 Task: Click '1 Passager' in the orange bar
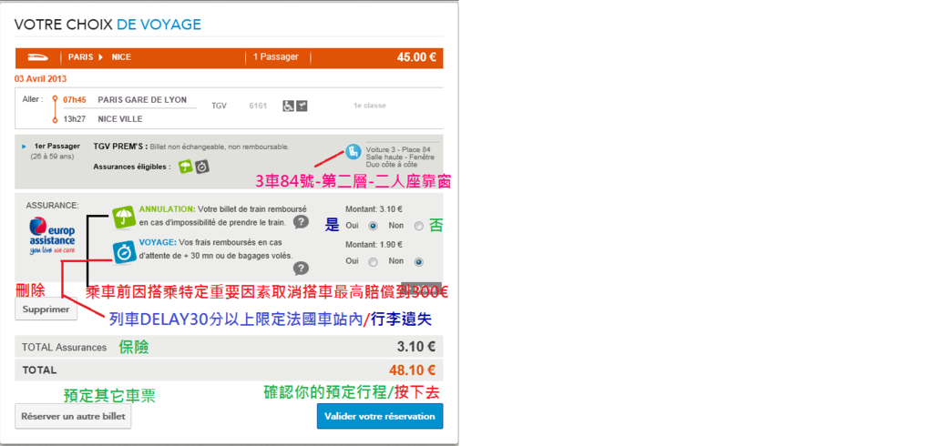tap(276, 57)
